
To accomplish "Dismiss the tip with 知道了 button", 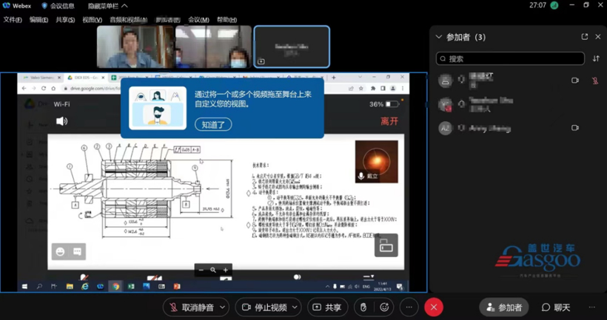I will click(213, 125).
